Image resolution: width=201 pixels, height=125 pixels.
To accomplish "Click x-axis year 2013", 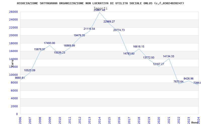I will 89,120.
